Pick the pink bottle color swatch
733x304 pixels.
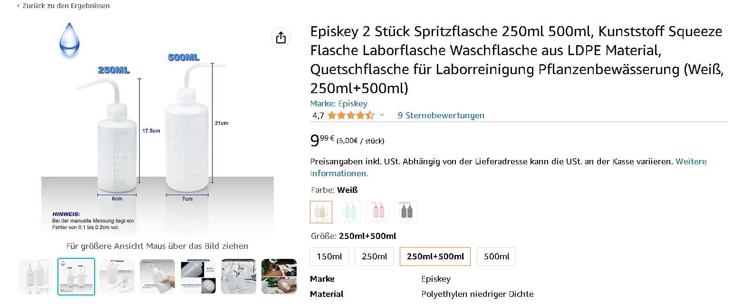[x=377, y=212]
